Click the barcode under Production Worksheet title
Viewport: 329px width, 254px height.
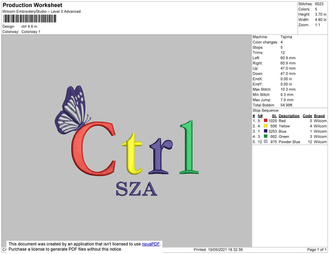(30, 19)
